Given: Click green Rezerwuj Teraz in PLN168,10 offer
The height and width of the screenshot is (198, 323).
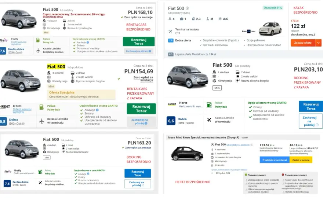Looking at the screenshot, I should tap(139, 41).
